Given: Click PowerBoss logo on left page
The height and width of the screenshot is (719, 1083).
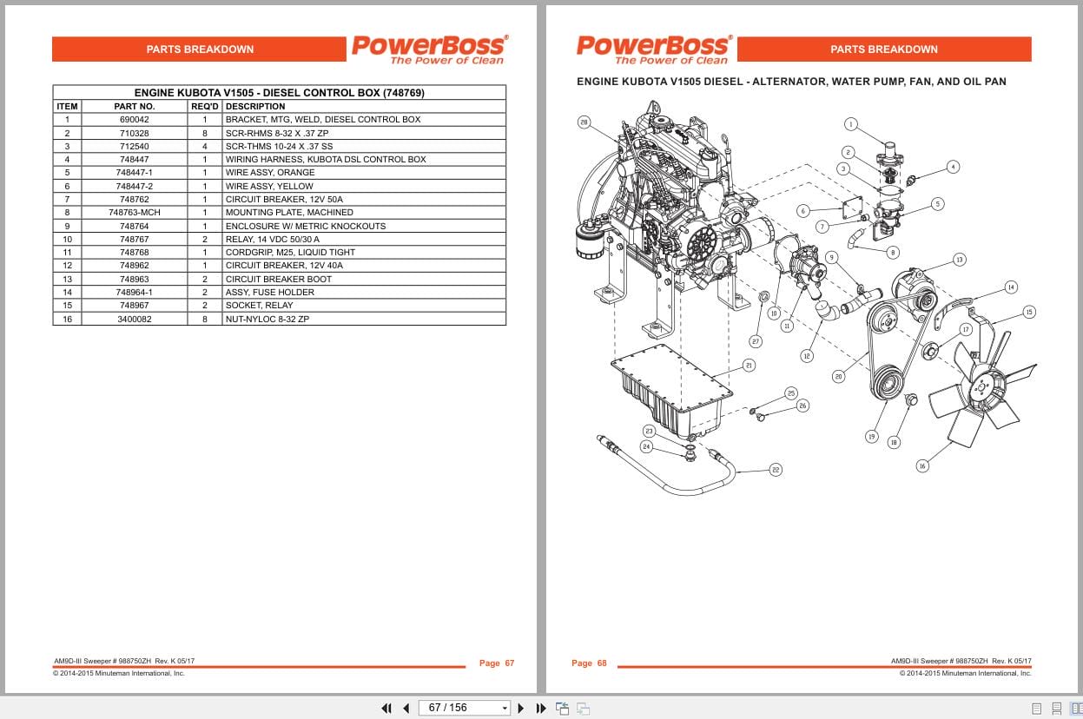Looking at the screenshot, I should pos(429,49).
